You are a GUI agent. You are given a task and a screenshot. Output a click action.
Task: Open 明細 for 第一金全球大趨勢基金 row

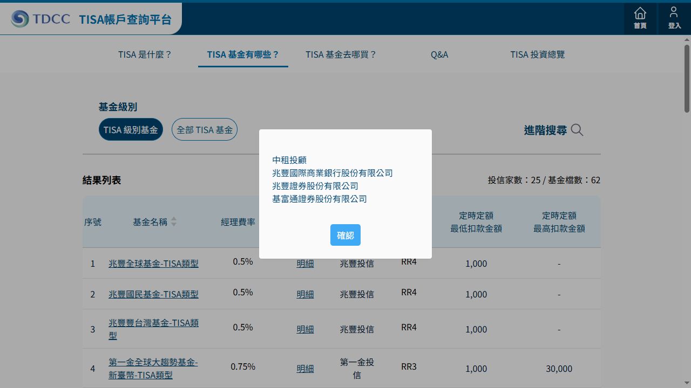[x=305, y=369]
